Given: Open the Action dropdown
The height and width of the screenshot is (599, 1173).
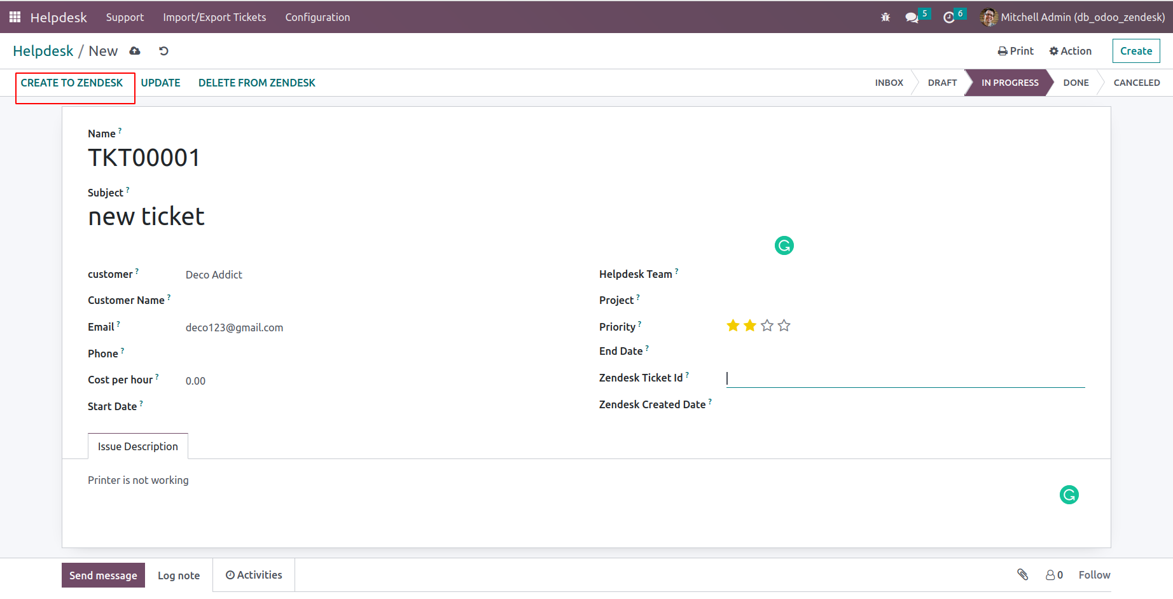Looking at the screenshot, I should pyautogui.click(x=1070, y=51).
